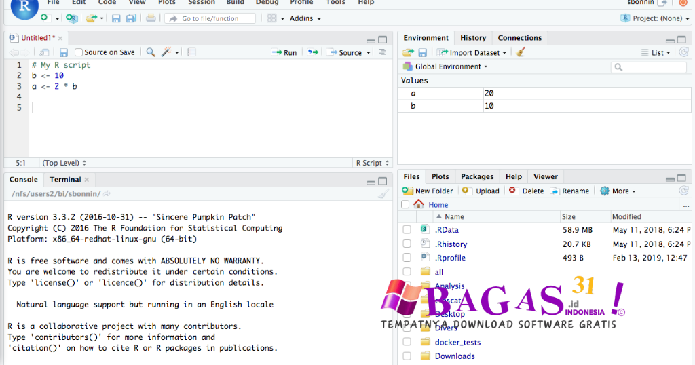
Task: Switch to the History tab
Action: coord(473,38)
